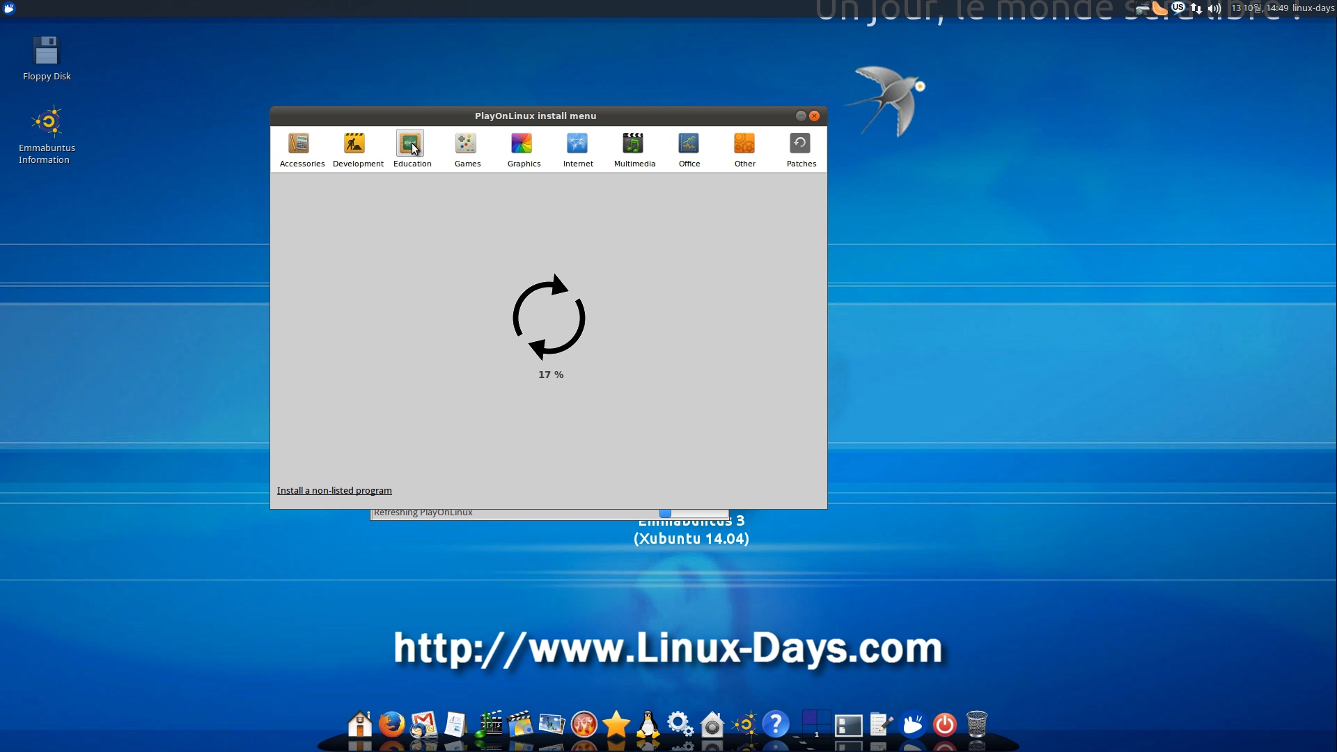Click Install a non-listed program link

pyautogui.click(x=334, y=490)
